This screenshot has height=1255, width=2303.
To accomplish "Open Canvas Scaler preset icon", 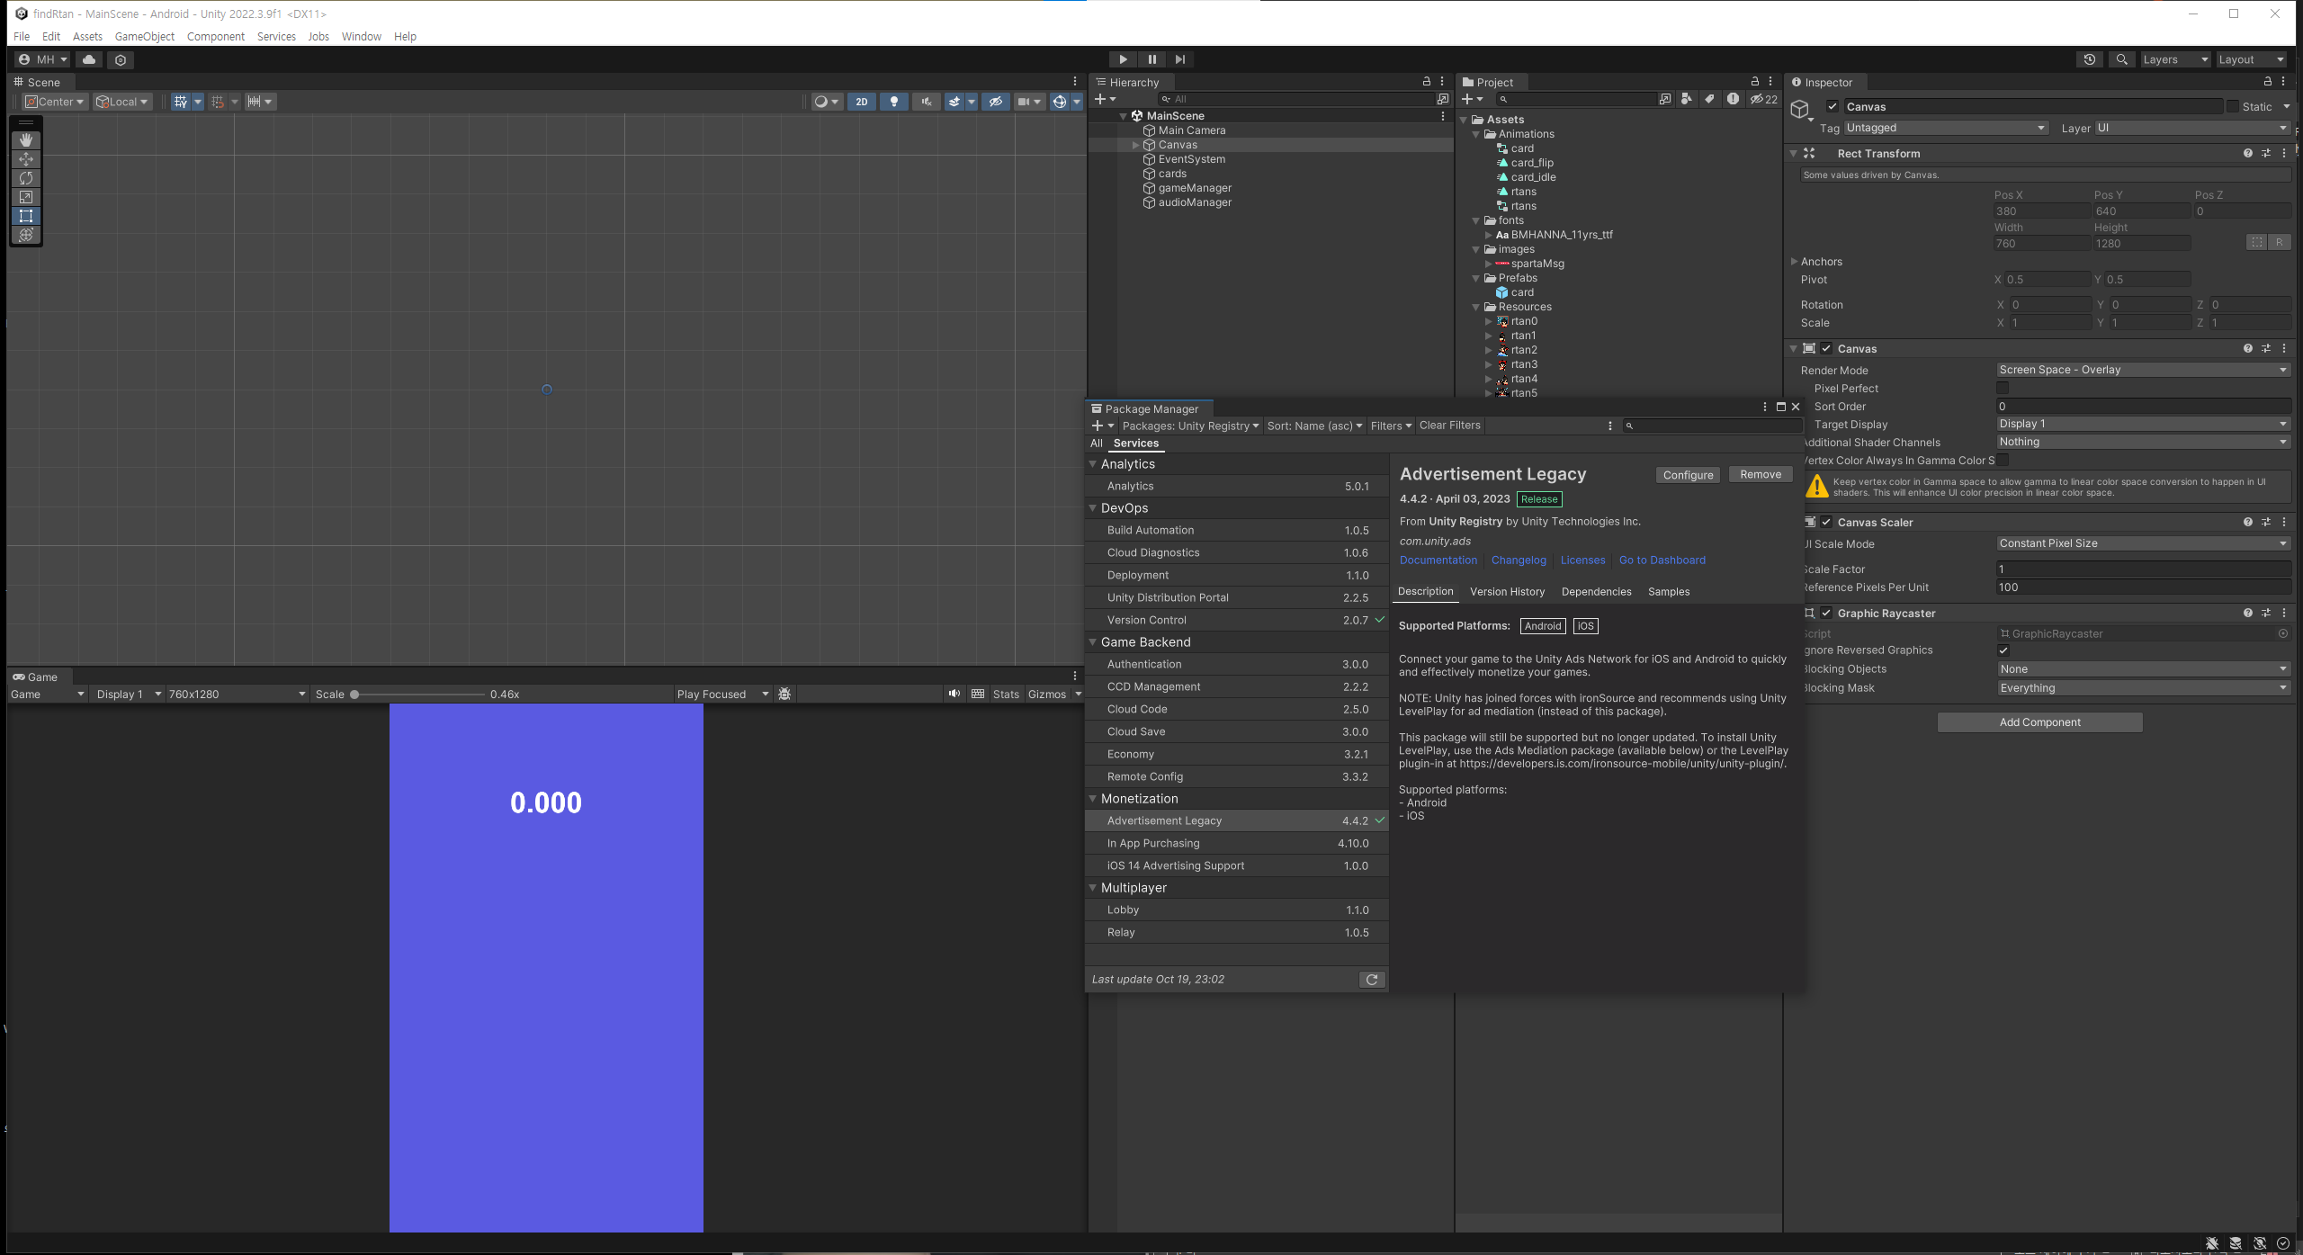I will pos(2266,522).
